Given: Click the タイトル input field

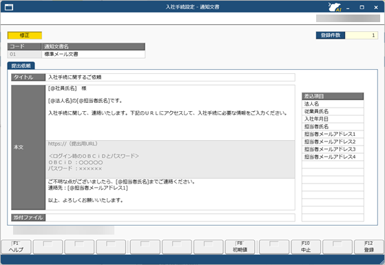Looking at the screenshot, I should 170,77.
